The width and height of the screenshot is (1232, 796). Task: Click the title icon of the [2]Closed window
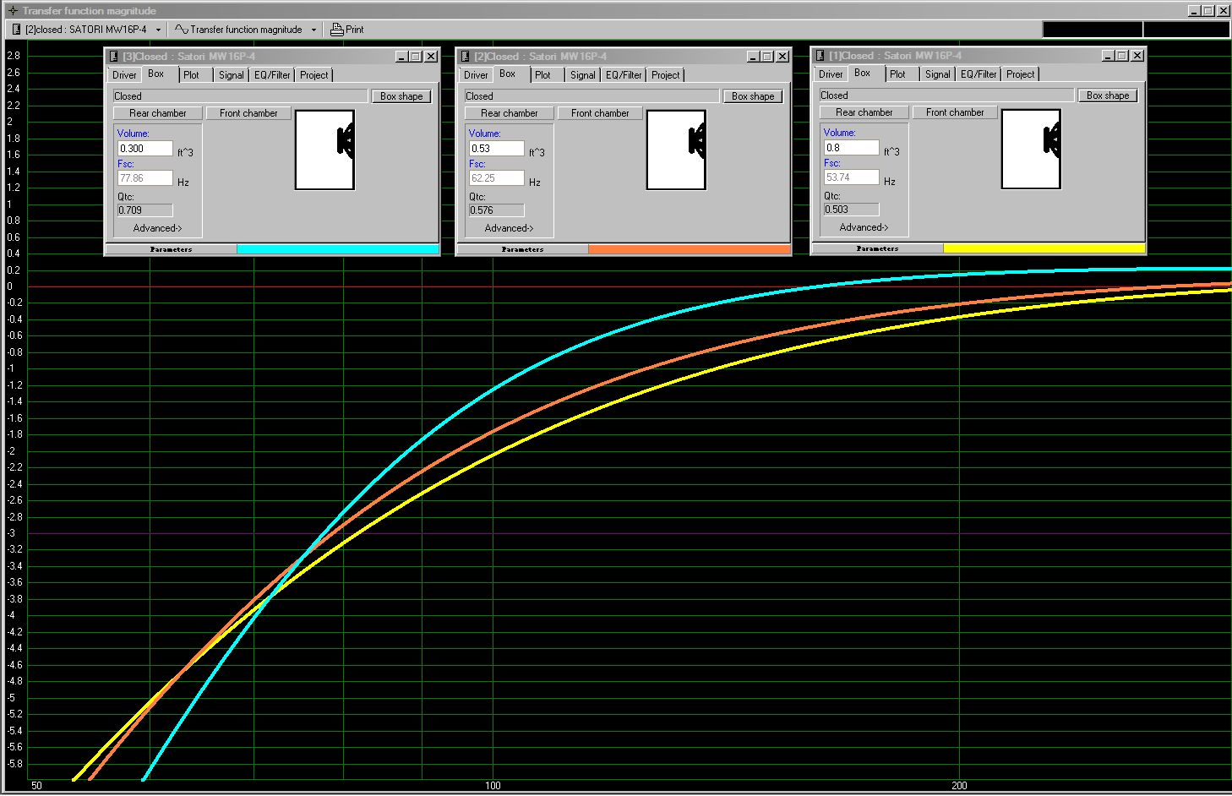point(466,57)
